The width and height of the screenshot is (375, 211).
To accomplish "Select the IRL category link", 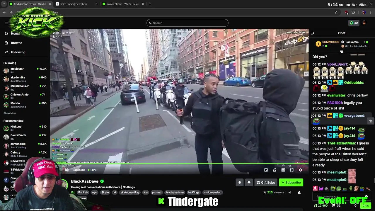I will coord(73,193).
